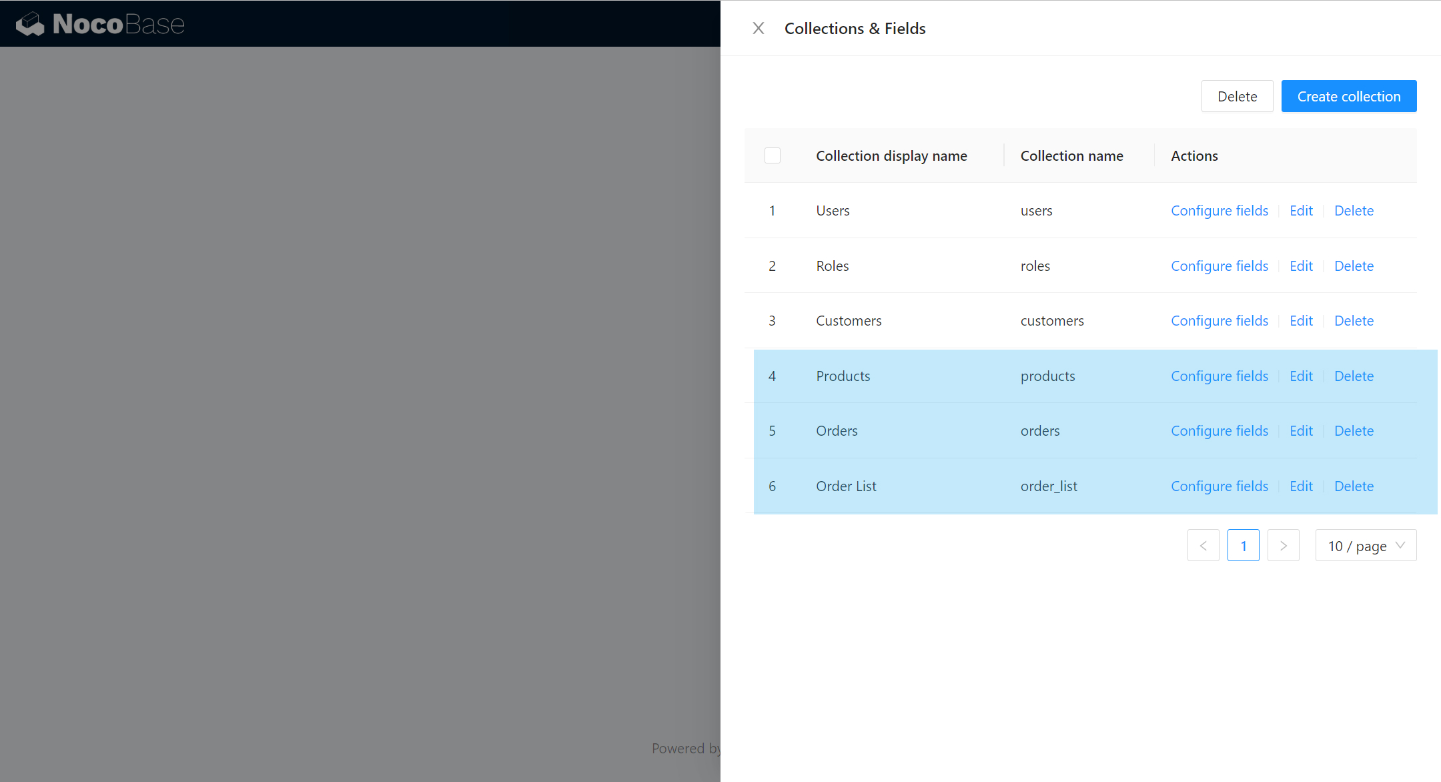1441x782 pixels.
Task: Configure fields for Roles collection
Action: click(1219, 266)
